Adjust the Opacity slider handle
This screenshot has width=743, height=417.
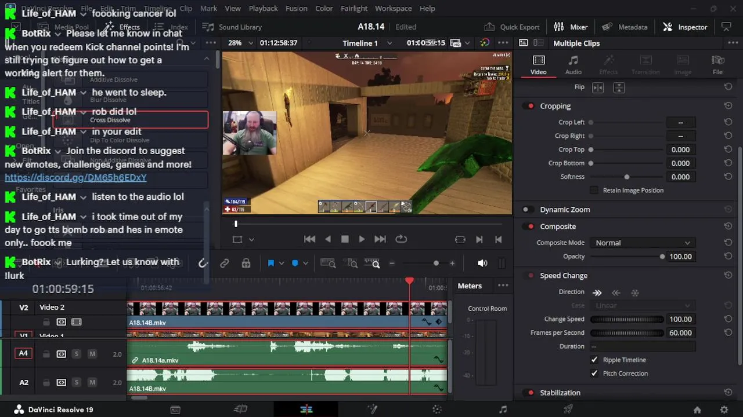662,257
